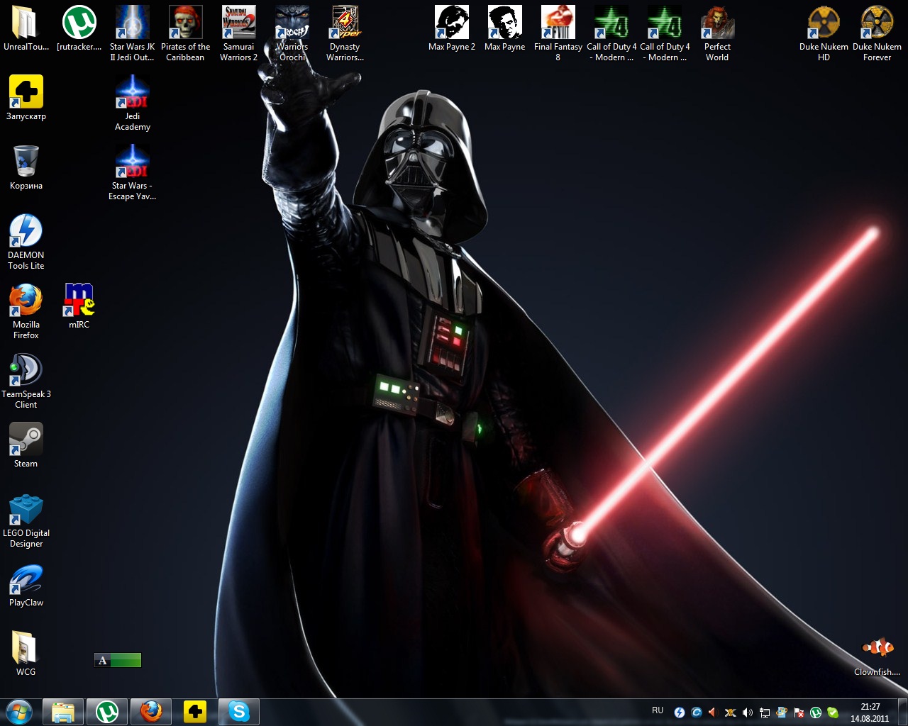Image resolution: width=908 pixels, height=726 pixels.
Task: Open the volume speaker tray icon
Action: (748, 713)
